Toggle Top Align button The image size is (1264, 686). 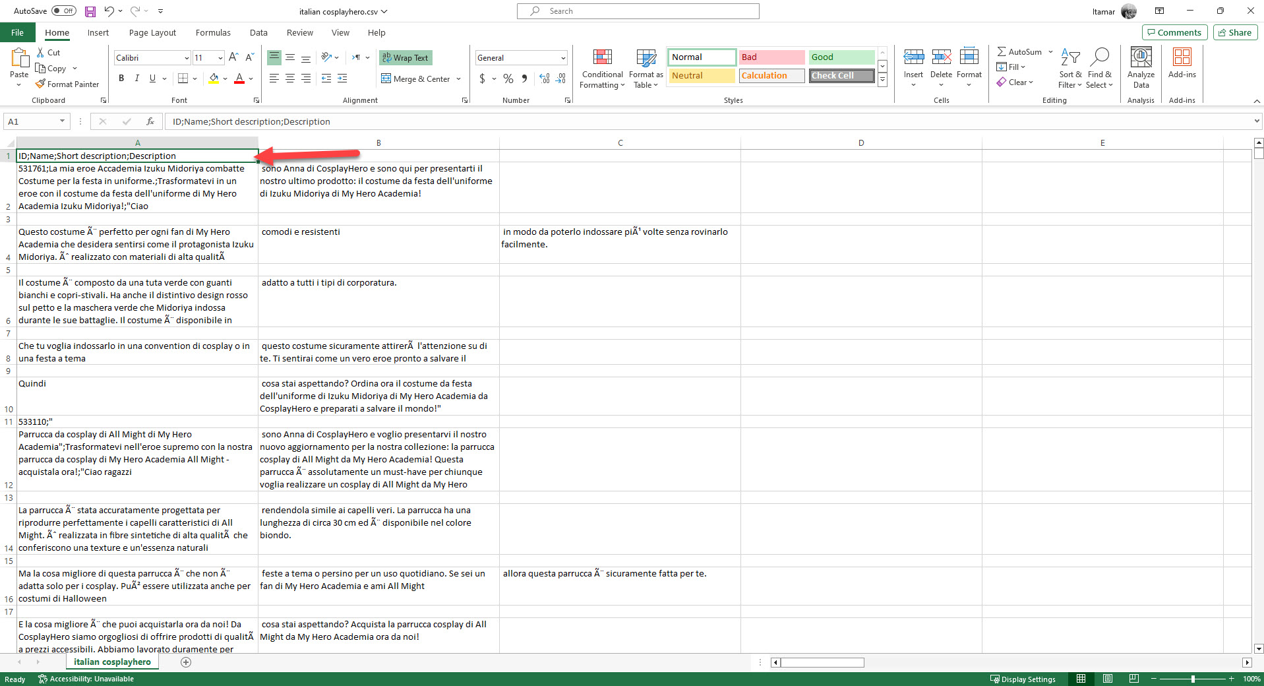pyautogui.click(x=274, y=57)
